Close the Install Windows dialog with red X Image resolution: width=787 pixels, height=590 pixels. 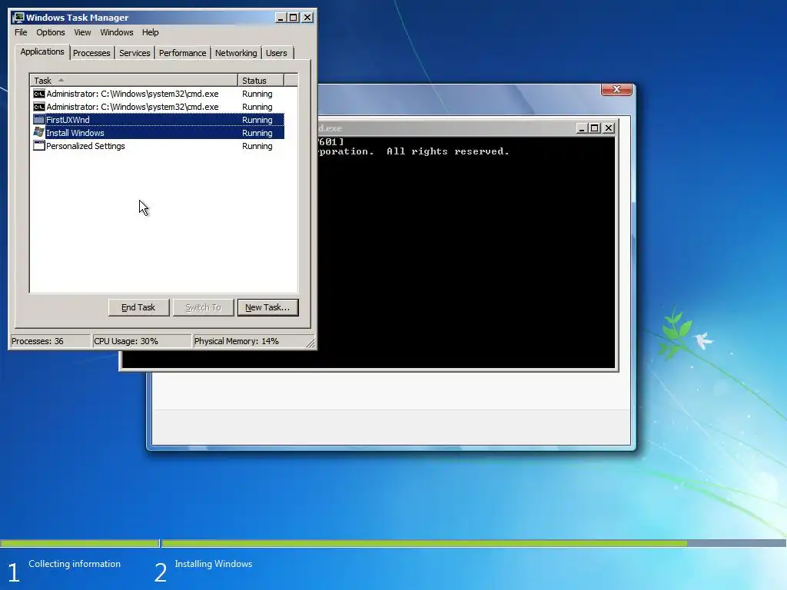[616, 89]
